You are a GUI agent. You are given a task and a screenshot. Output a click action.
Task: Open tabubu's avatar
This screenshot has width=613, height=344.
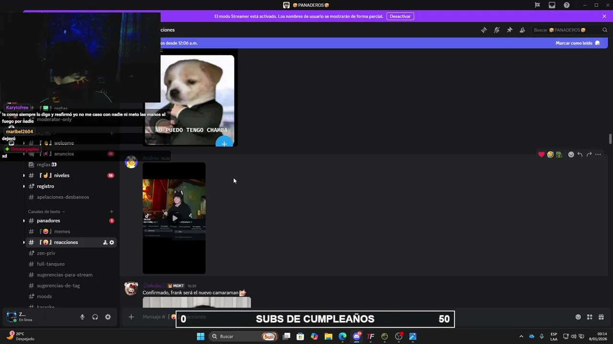[131, 289]
